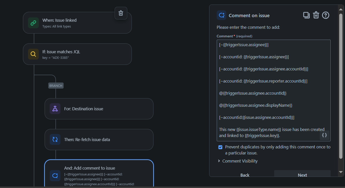Click inside the Comment text area
Image resolution: width=345 pixels, height=188 pixels.
pos(273,90)
